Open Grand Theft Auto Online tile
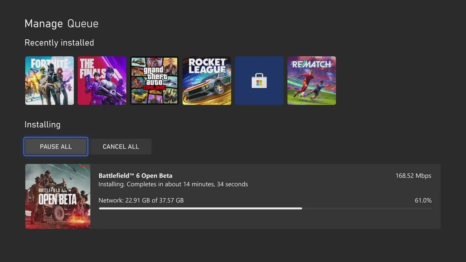Image resolution: width=466 pixels, height=262 pixels. coord(154,80)
